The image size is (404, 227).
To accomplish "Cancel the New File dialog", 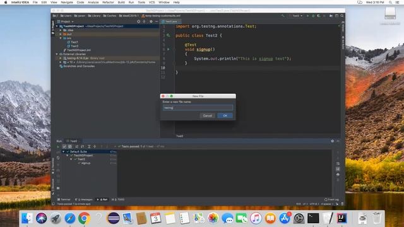I will pyautogui.click(x=208, y=115).
